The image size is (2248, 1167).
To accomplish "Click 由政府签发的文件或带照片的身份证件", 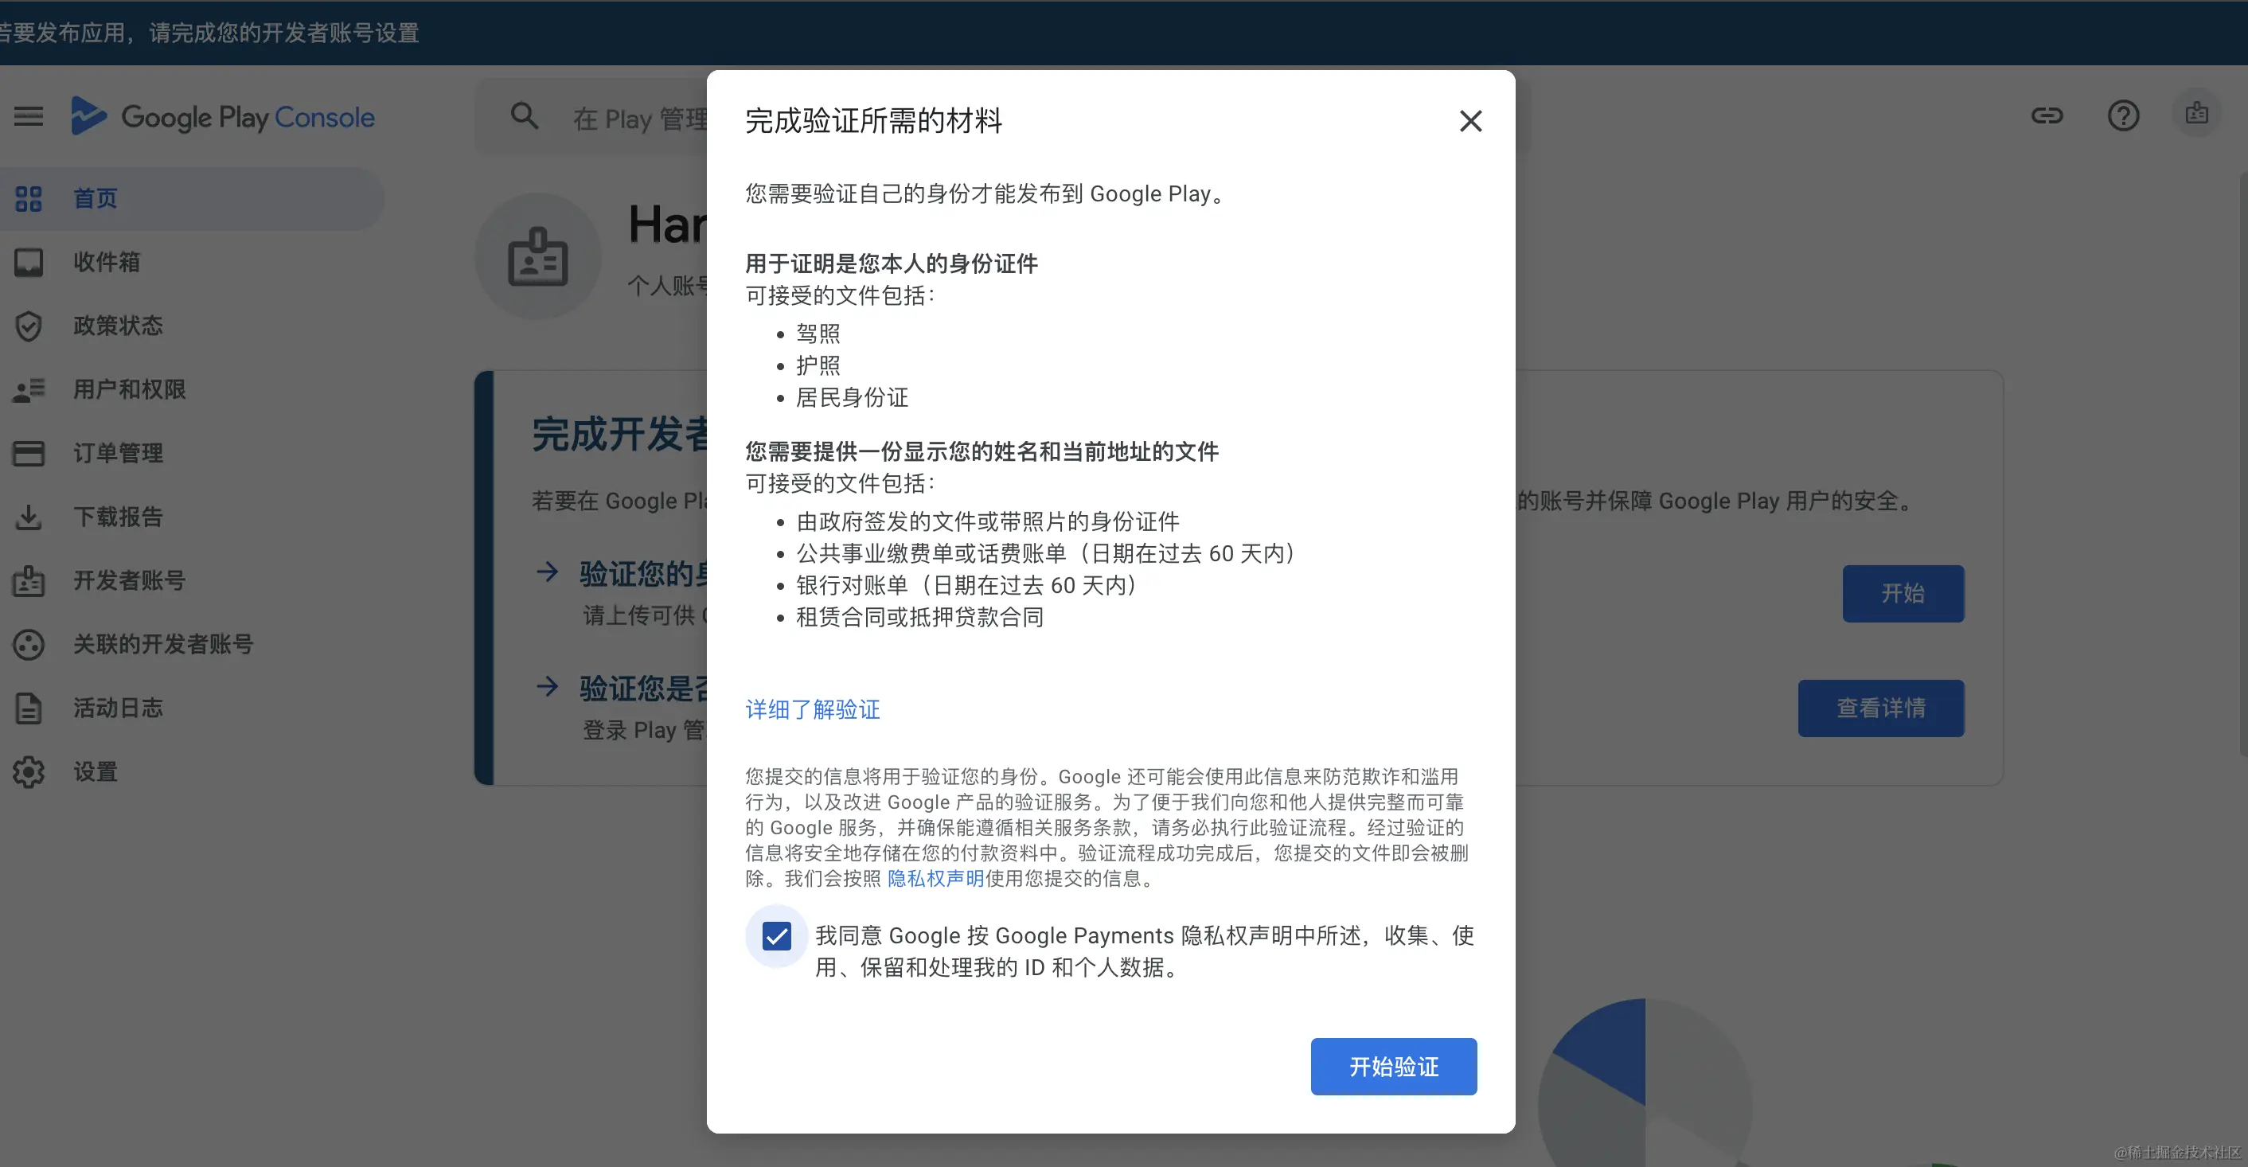I will (x=988, y=521).
